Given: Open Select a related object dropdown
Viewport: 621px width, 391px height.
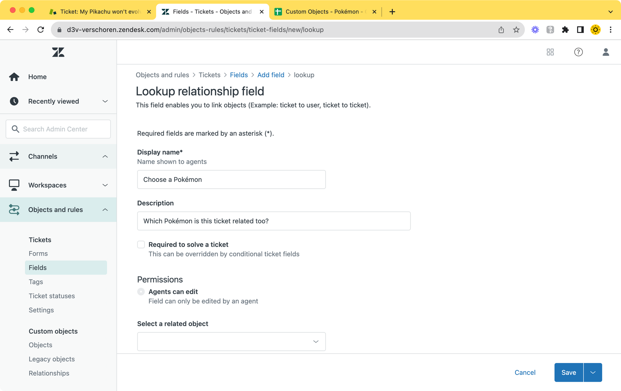Looking at the screenshot, I should click(231, 342).
